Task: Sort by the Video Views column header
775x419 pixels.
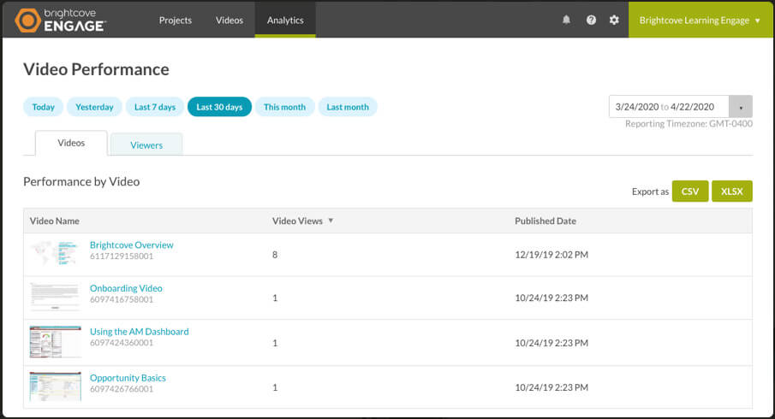Action: pos(297,221)
